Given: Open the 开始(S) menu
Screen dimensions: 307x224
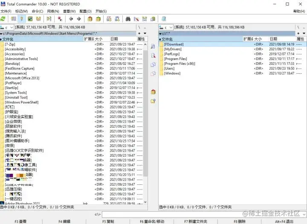Looking at the screenshot, I should [x=101, y=11].
